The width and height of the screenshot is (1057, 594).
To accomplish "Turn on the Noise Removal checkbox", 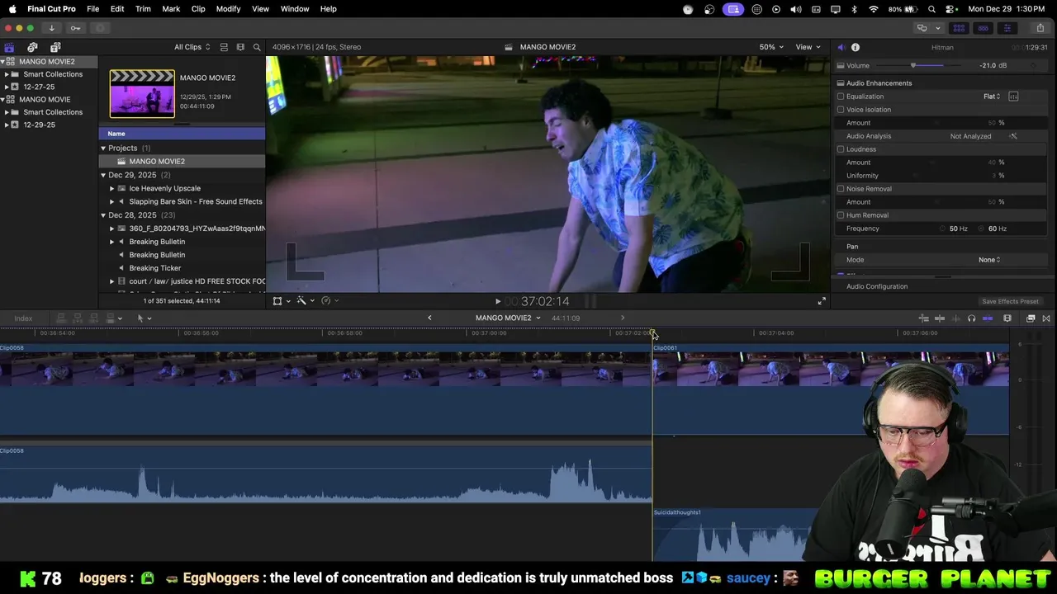I will click(x=841, y=189).
